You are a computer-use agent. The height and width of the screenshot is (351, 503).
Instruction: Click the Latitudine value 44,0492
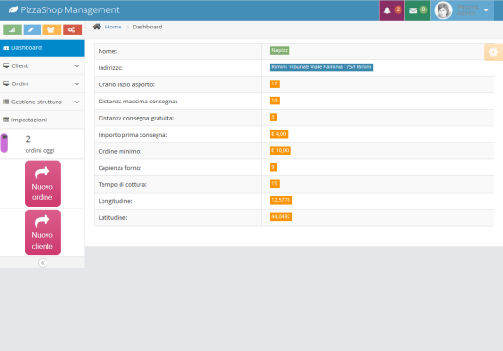click(x=281, y=217)
